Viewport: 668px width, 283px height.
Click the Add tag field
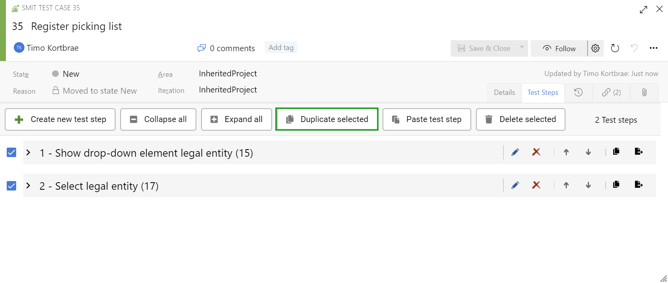pyautogui.click(x=281, y=48)
